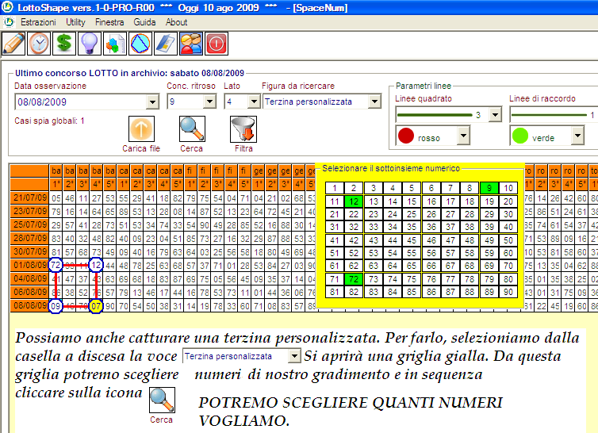Viewport: 598px width, 433px height.
Task: Deselect number 9 in the yellow grid
Action: coord(489,188)
